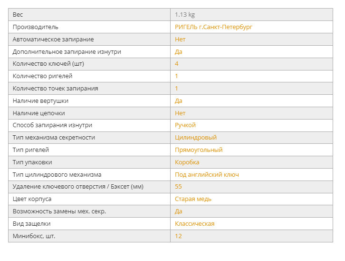This screenshot has height=261, width=345.
Task: Open the Ручкой link
Action: coord(185,125)
